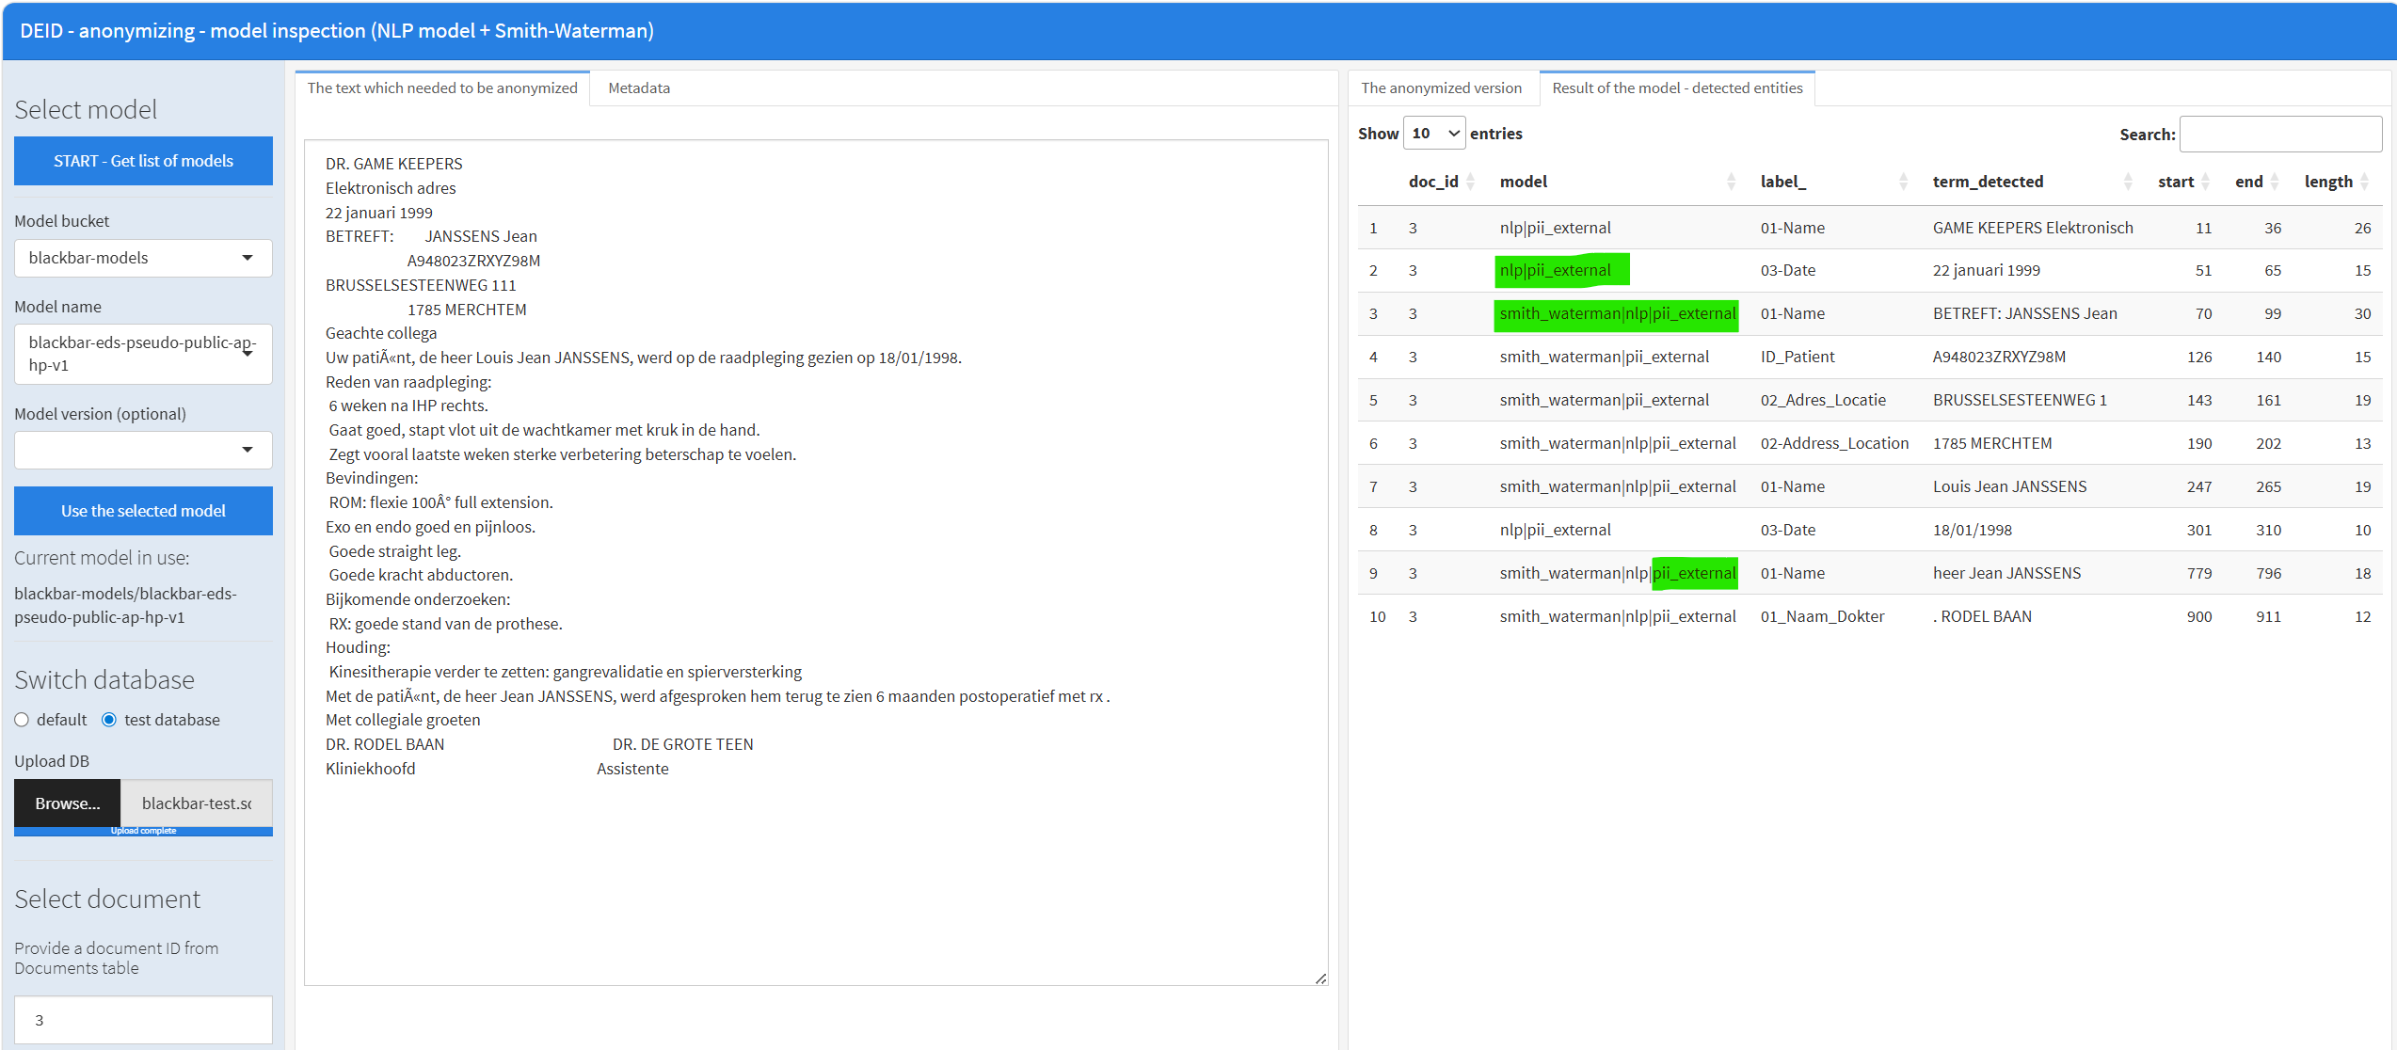Click the '. RODEL BAAN' term cell
This screenshot has height=1050, width=2397.
point(1982,617)
